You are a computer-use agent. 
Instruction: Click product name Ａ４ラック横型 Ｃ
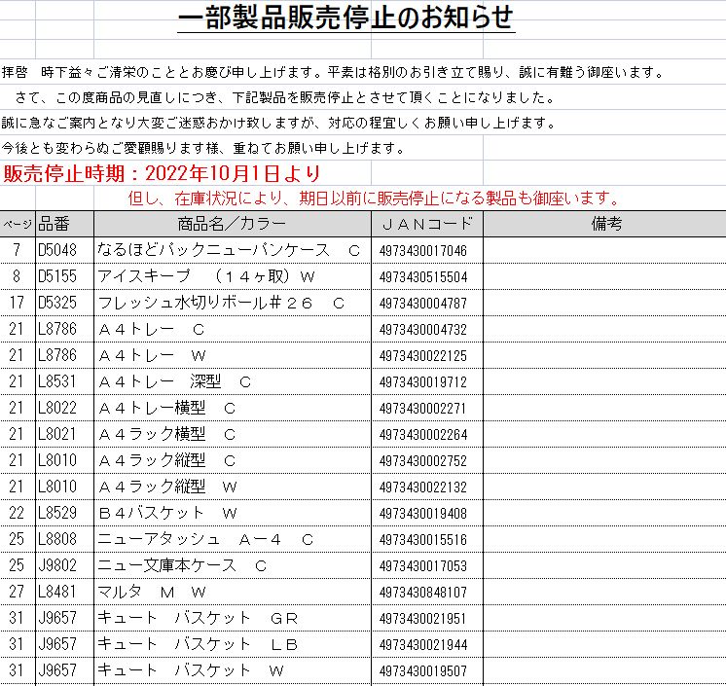167,435
